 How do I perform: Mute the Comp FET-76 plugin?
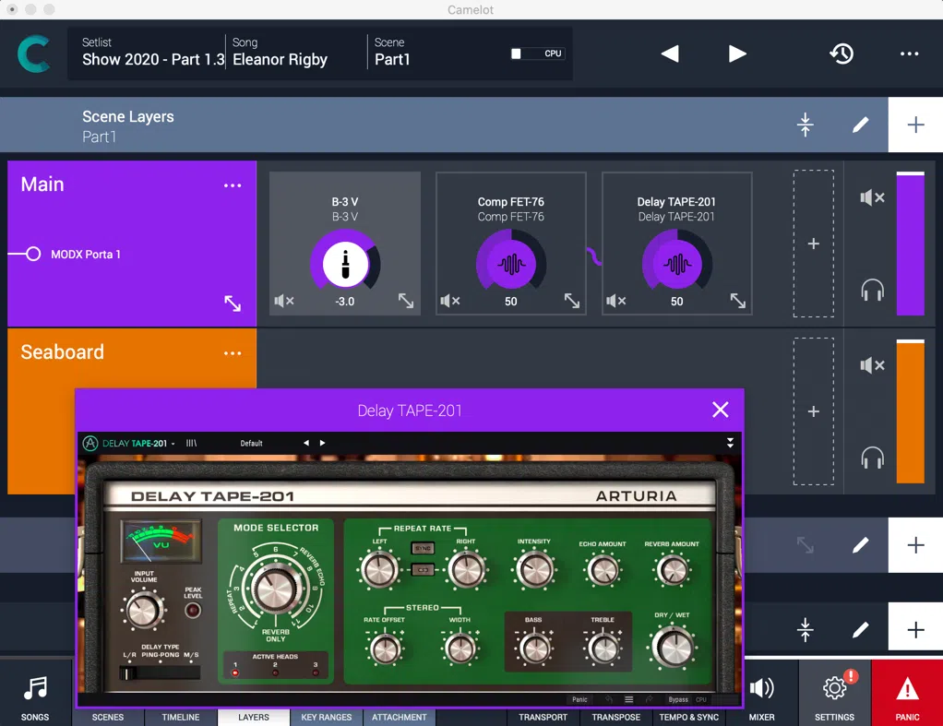point(450,301)
